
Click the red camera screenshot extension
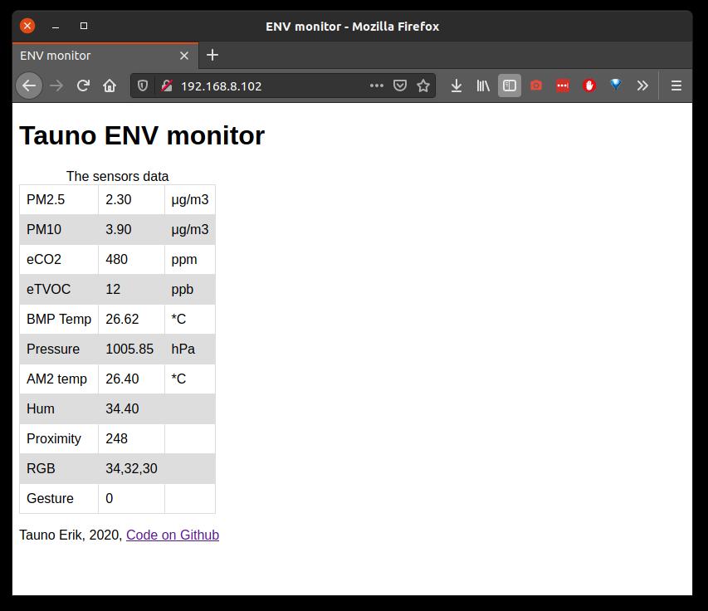[536, 86]
